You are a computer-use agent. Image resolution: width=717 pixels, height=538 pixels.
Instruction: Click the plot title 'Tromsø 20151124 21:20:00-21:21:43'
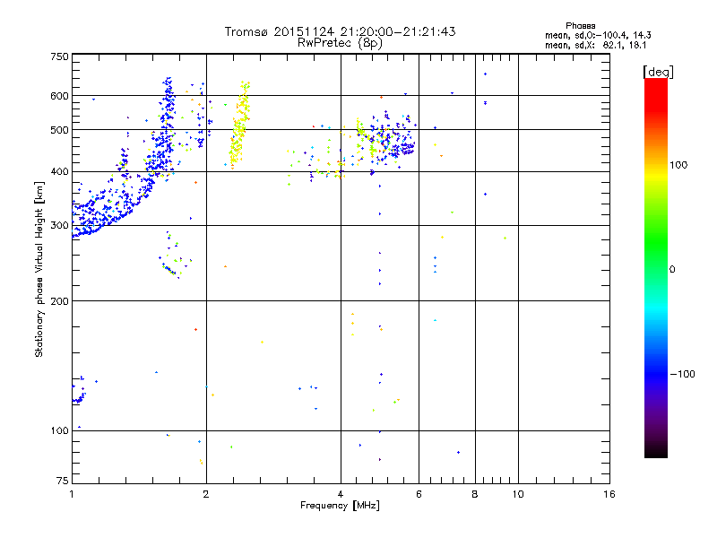340,31
